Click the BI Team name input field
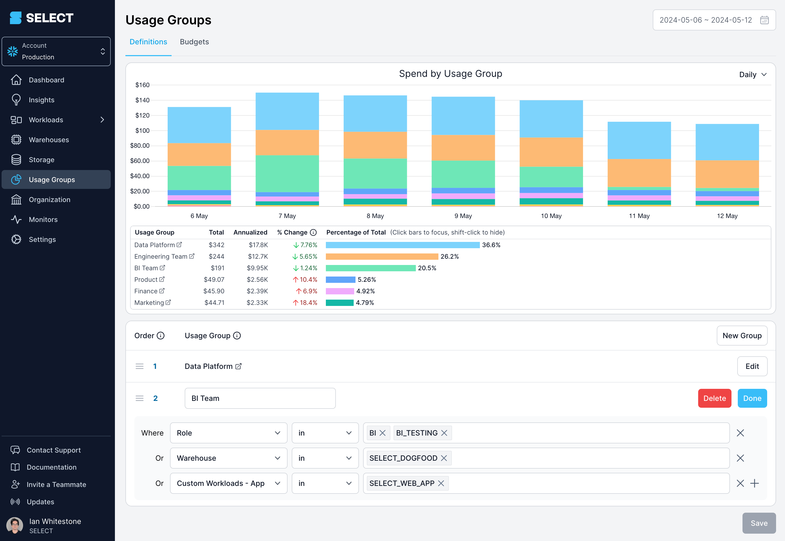Screen dimensions: 785x541 (x=260, y=398)
